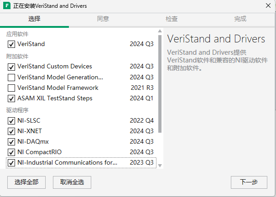276x197 pixels.
Task: Toggle the NI-DAQmx checkbox
Action: click(x=11, y=142)
